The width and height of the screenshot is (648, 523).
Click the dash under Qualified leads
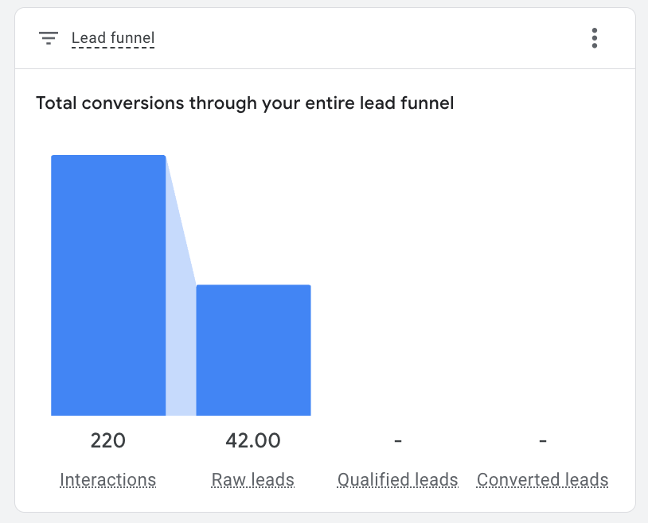pyautogui.click(x=397, y=440)
